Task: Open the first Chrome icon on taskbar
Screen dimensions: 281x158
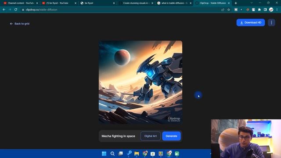Action: (x=145, y=154)
